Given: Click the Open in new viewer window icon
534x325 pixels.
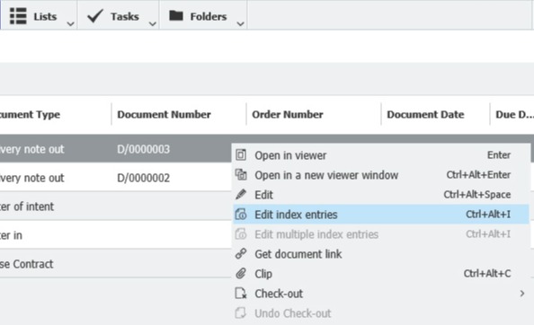Looking at the screenshot, I should (x=241, y=175).
